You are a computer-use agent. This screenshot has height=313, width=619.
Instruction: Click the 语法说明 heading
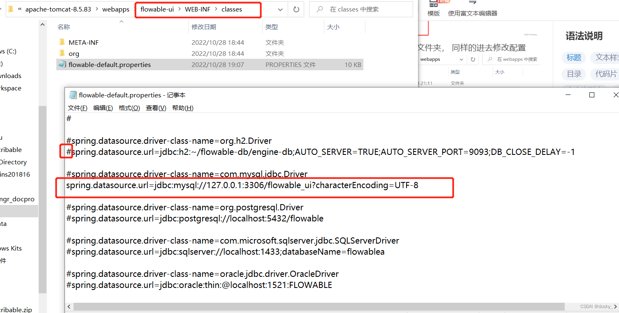pyautogui.click(x=584, y=36)
